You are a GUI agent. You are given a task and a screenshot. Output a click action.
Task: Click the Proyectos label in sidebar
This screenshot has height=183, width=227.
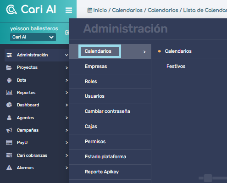[27, 67]
